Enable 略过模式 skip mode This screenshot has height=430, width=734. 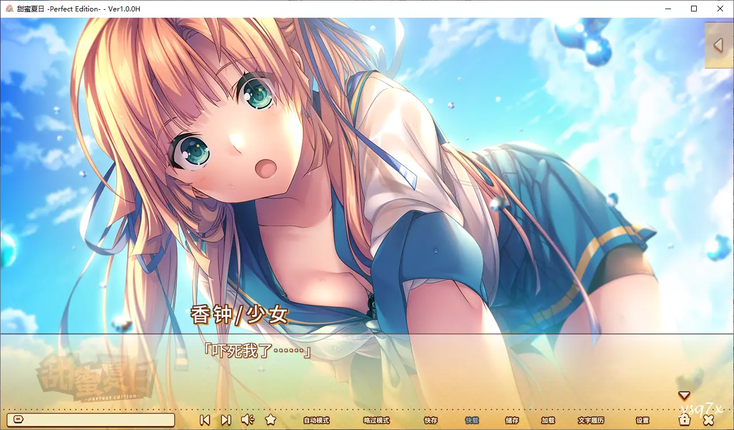click(x=376, y=420)
